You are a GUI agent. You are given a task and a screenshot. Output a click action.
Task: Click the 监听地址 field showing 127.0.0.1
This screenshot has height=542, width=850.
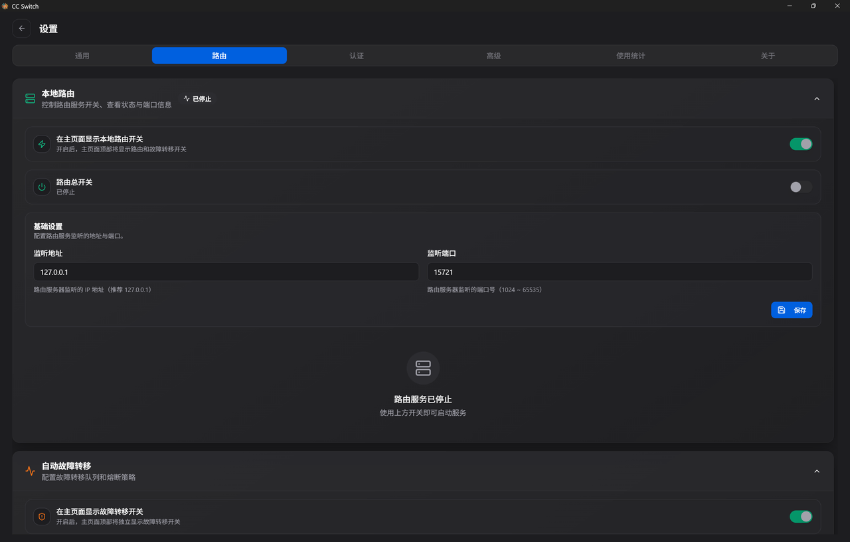[x=226, y=272]
